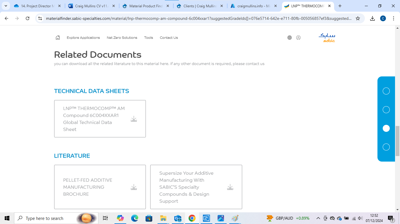Open Task View on the taskbar
Viewport: 400px width, 224px height.
click(x=105, y=218)
